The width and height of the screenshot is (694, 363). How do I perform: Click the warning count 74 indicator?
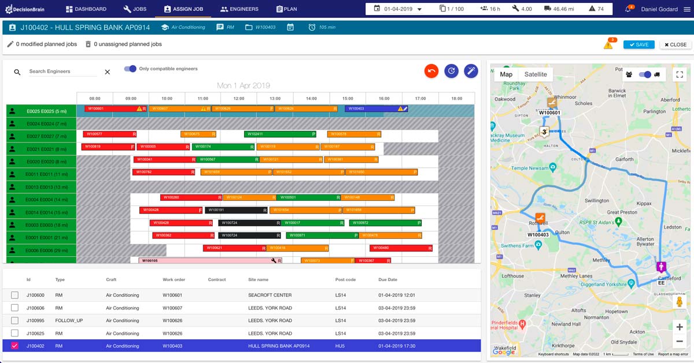click(596, 9)
